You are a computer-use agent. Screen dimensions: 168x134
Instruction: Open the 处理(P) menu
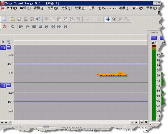(x=66, y=8)
